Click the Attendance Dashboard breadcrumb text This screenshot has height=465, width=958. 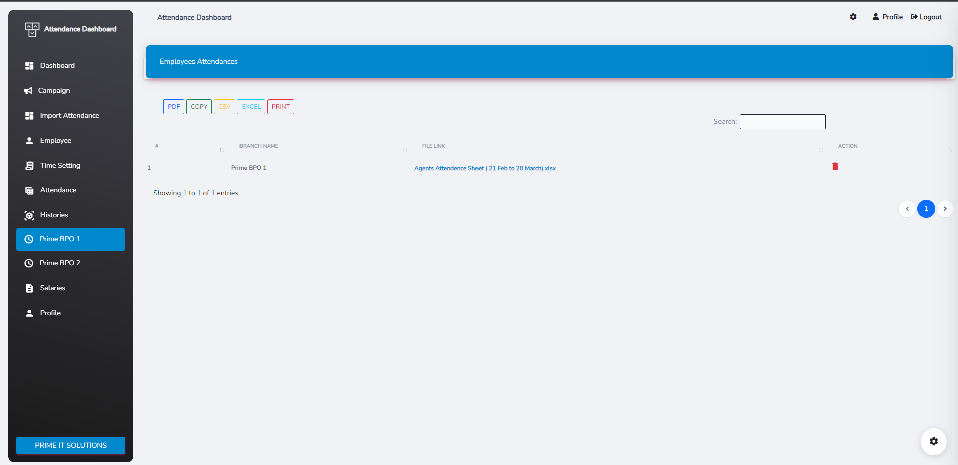point(194,17)
